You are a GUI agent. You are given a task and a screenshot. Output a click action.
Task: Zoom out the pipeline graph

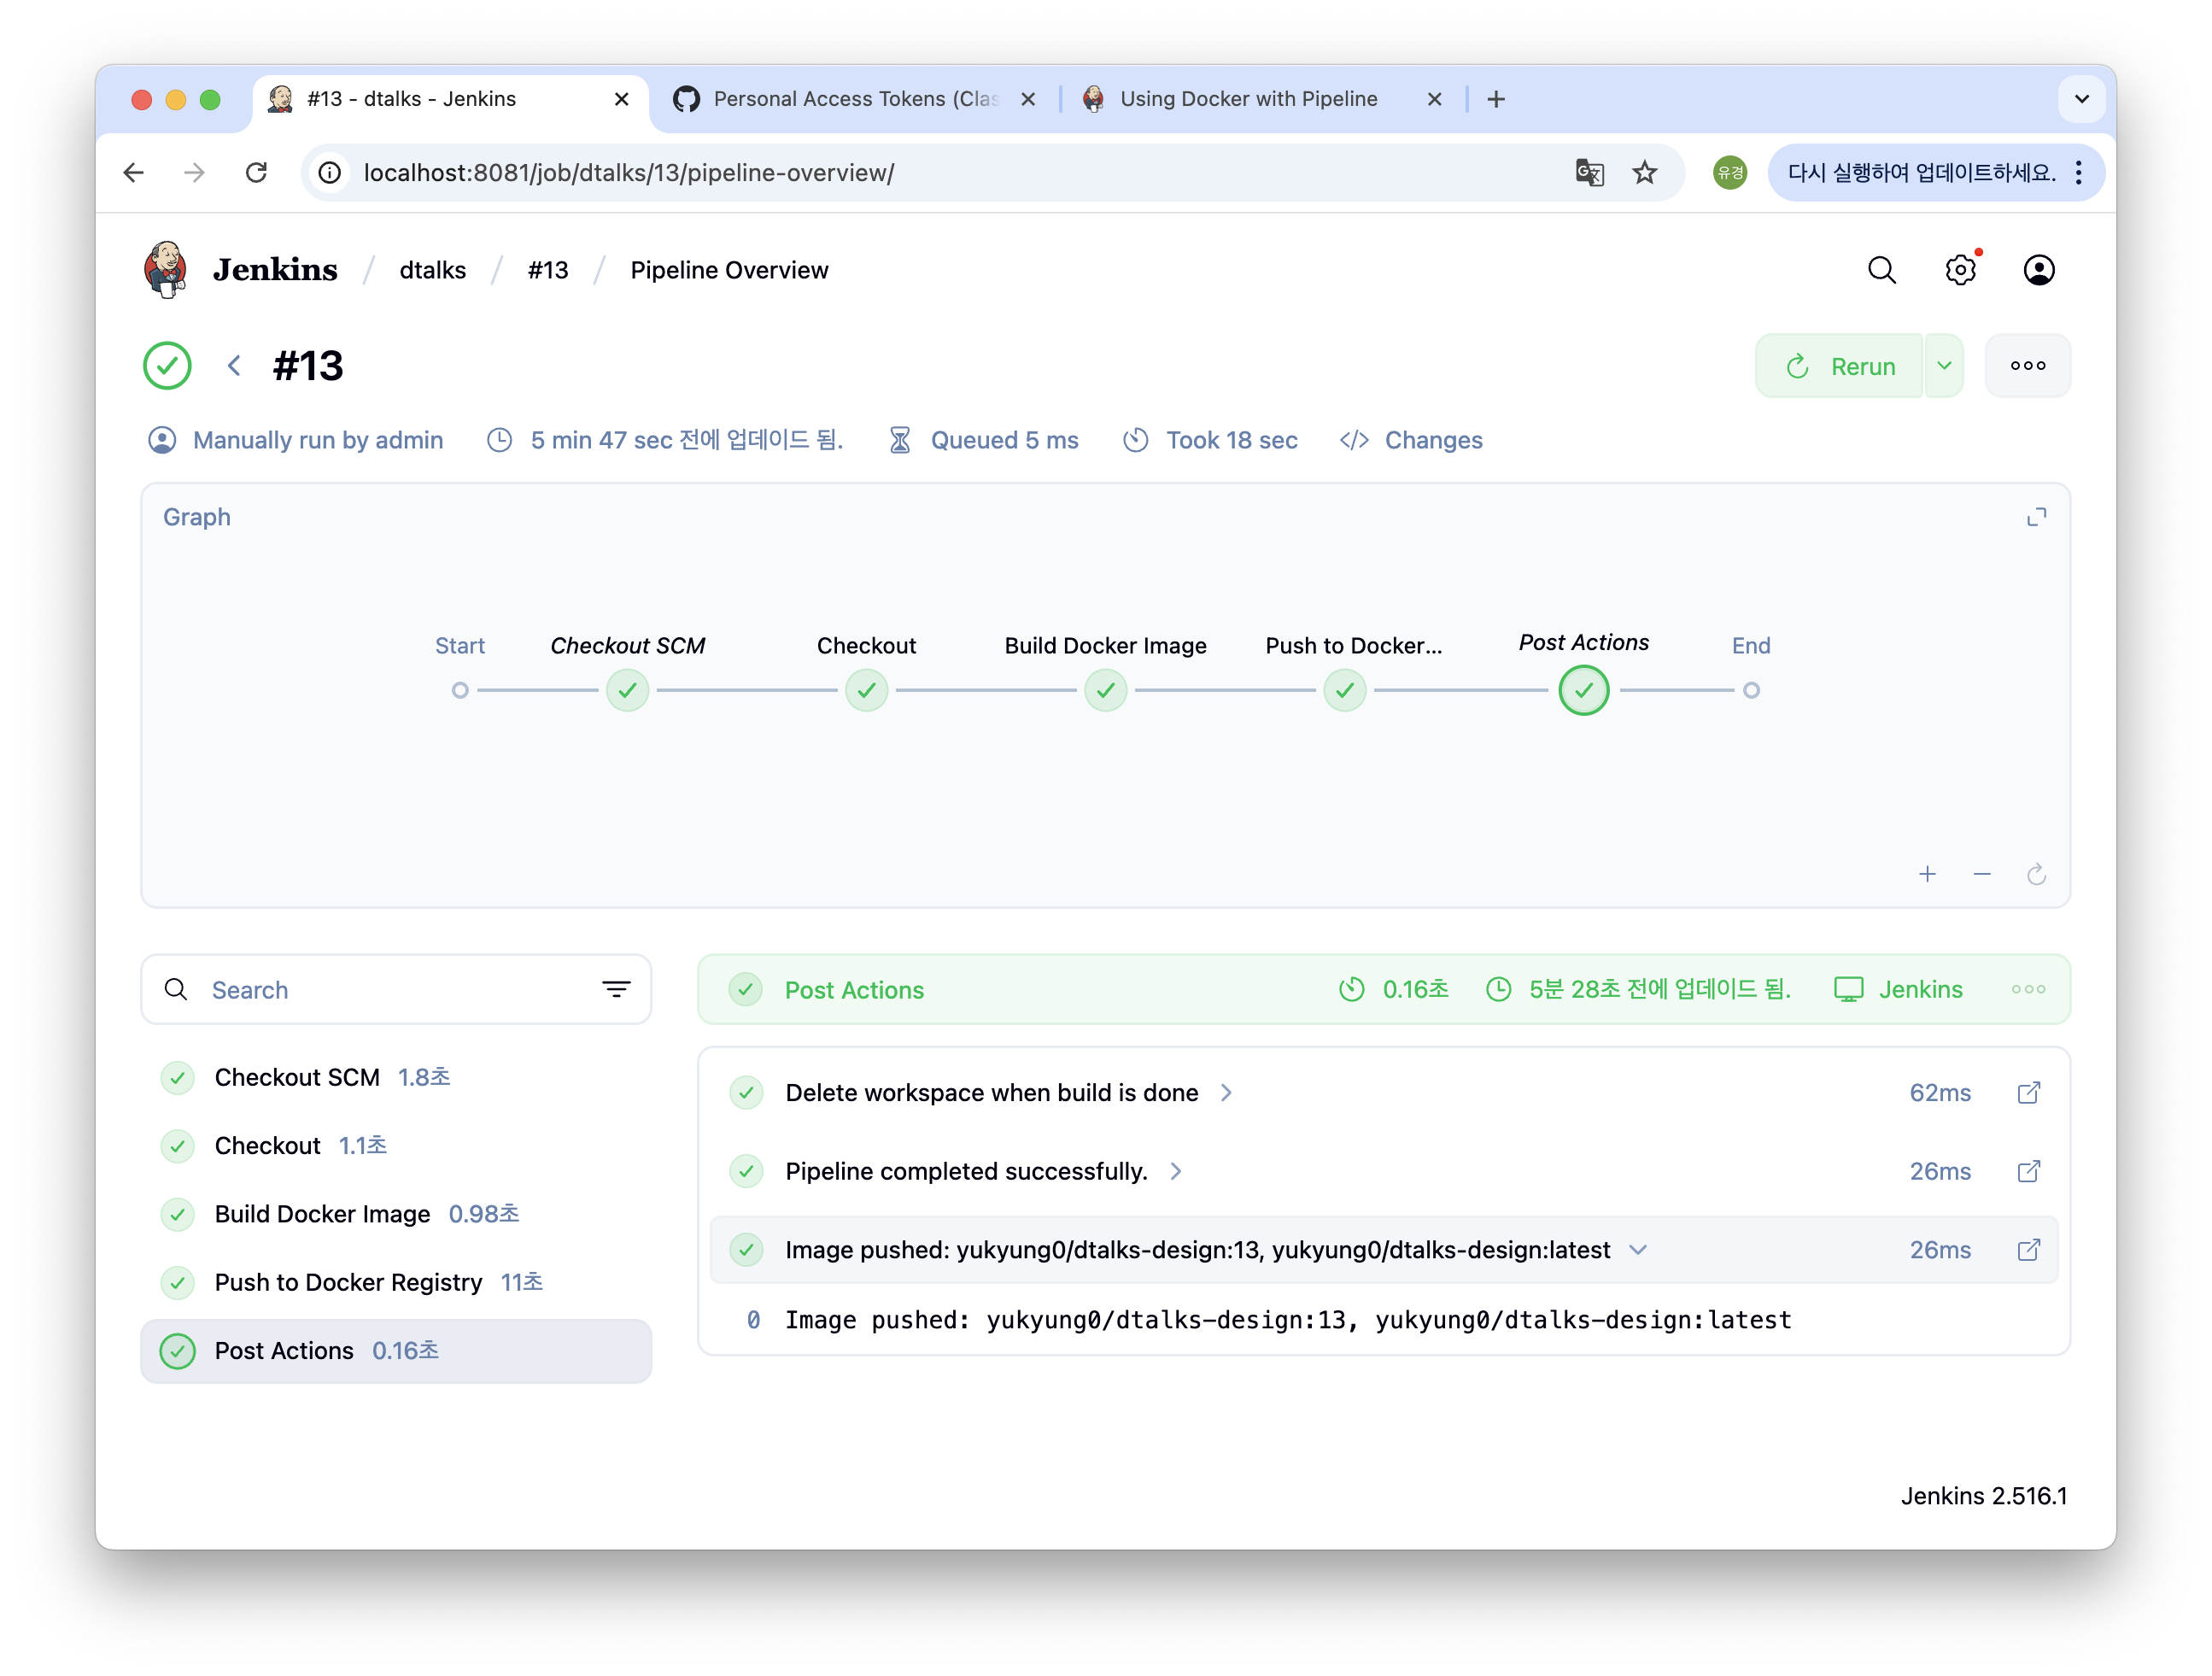pos(1981,875)
